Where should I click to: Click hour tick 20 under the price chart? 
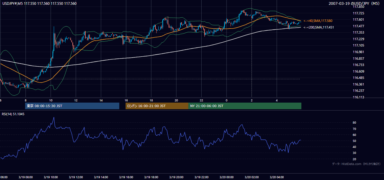(x=176, y=100)
